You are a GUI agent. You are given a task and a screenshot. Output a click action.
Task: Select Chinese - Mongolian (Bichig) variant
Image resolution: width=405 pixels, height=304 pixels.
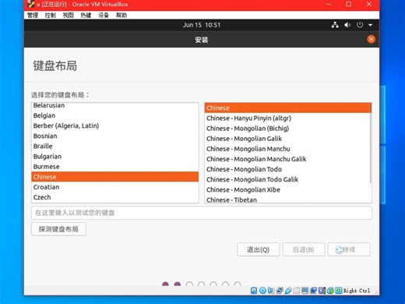point(287,129)
